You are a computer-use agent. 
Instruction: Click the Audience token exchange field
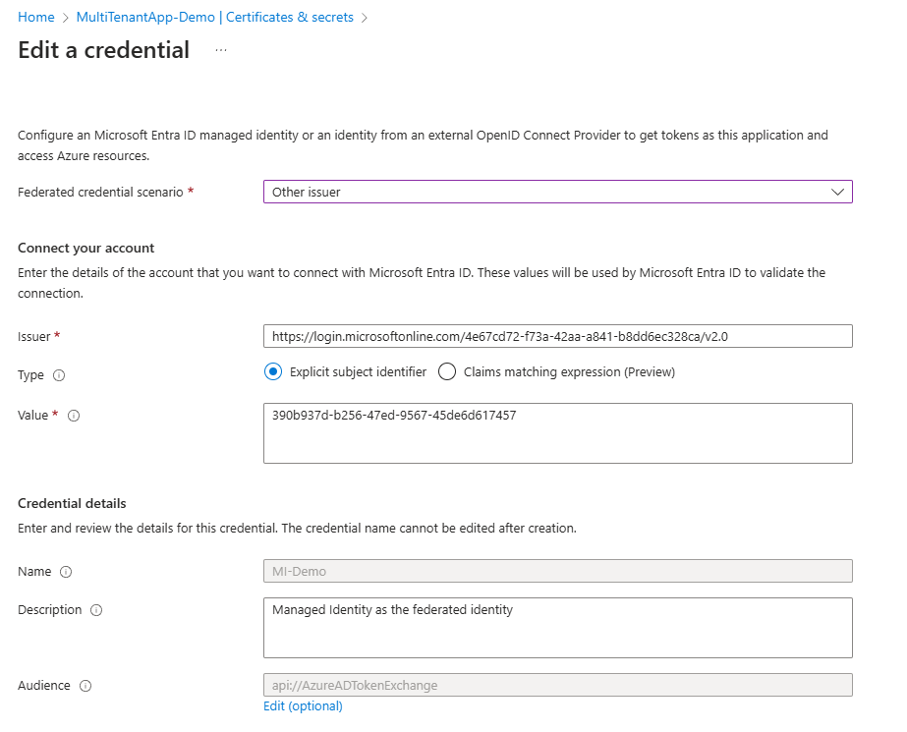coord(556,685)
